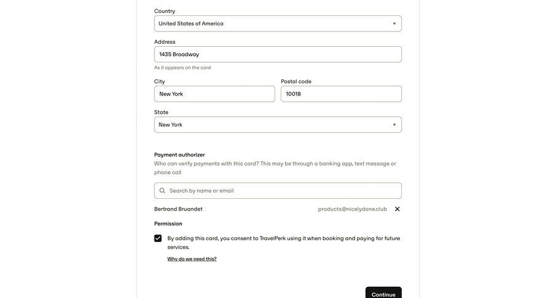Select the United States of America field
554x298 pixels.
271,24
